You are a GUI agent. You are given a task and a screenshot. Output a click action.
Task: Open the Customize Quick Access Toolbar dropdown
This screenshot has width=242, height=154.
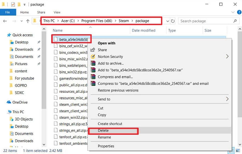[24, 5]
